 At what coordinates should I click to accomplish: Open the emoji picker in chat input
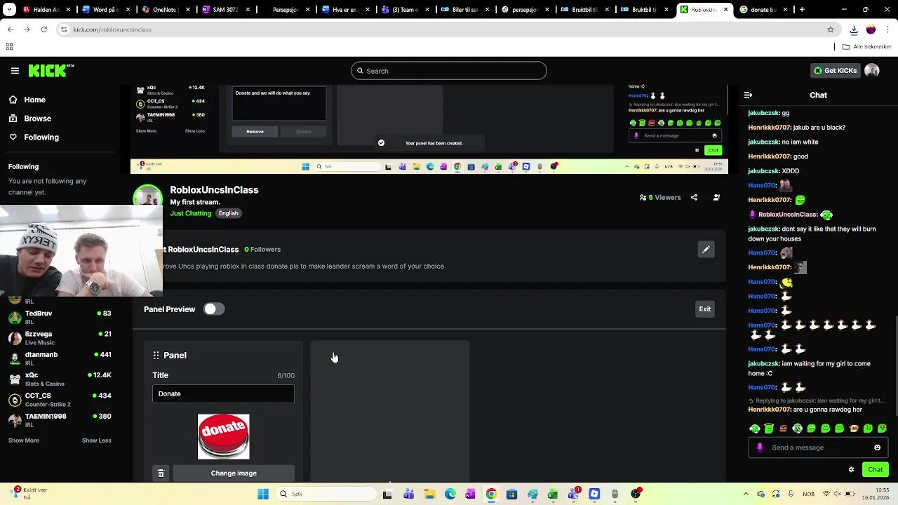(877, 447)
